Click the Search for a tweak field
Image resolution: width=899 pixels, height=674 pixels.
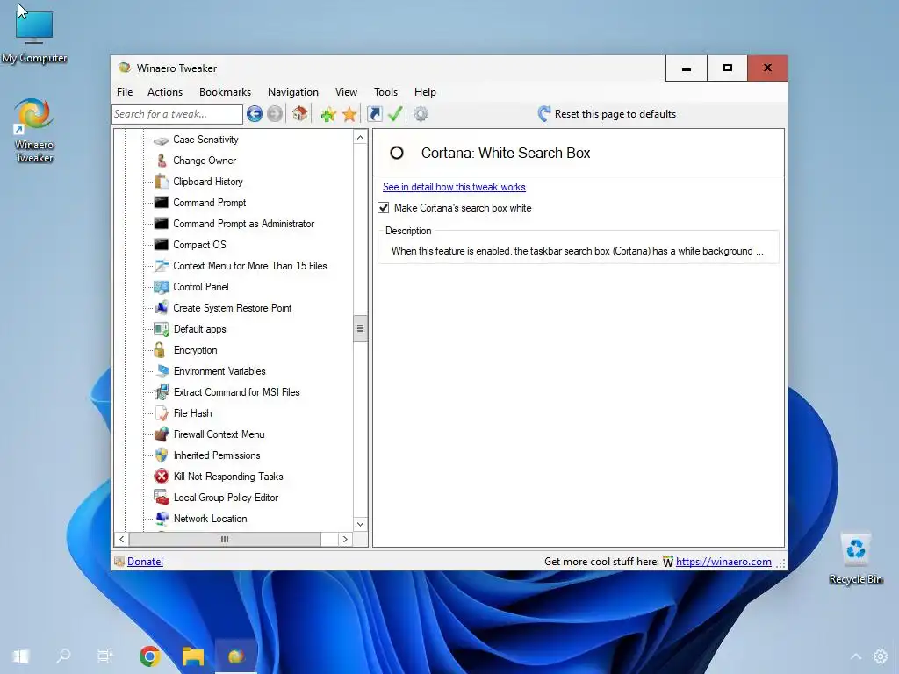[177, 114]
